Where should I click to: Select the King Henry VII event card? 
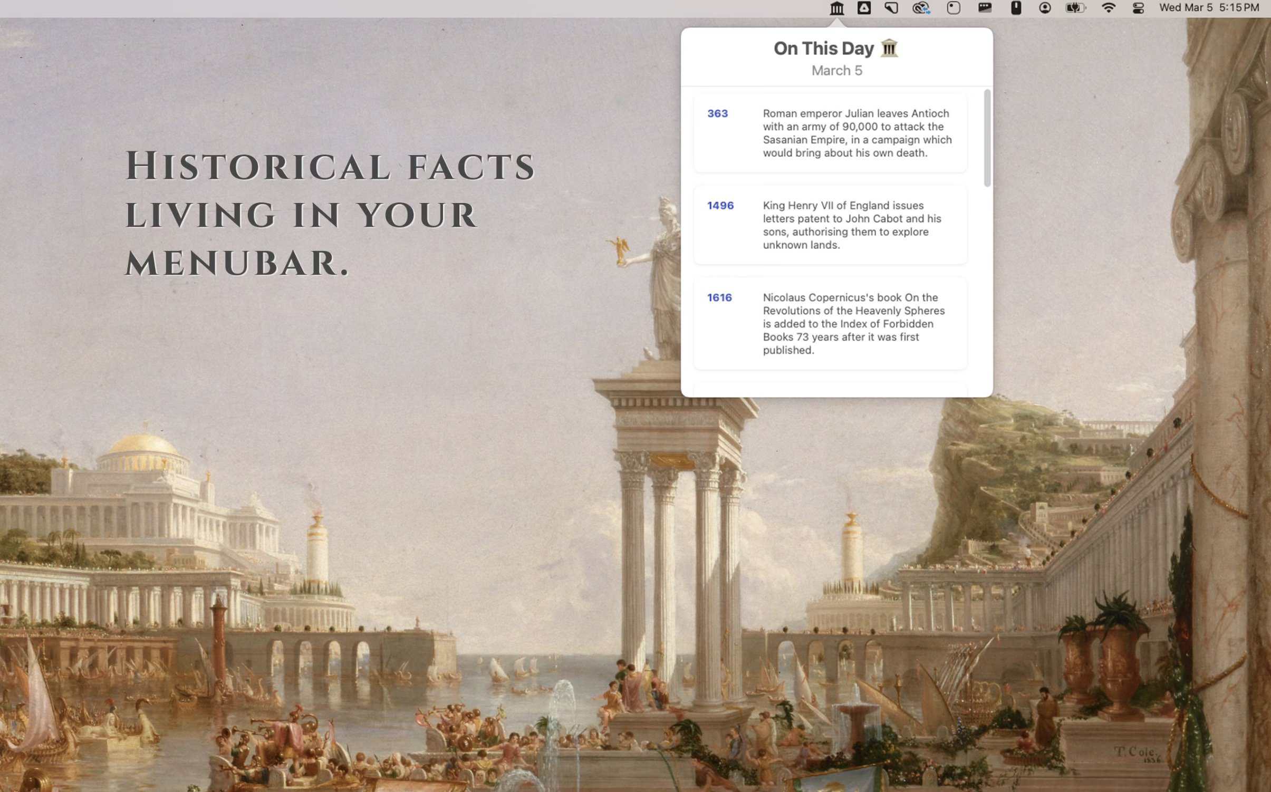(830, 225)
